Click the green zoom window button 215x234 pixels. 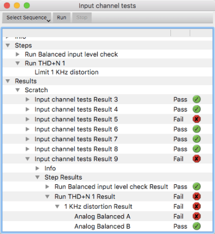coord(27,5)
